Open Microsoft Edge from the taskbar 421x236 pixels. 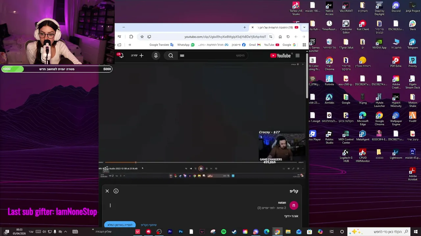266,232
